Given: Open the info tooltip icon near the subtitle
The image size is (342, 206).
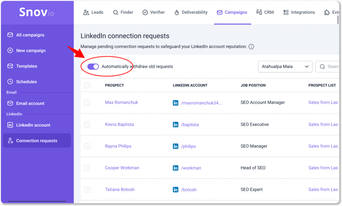Looking at the screenshot, I should click(x=251, y=47).
